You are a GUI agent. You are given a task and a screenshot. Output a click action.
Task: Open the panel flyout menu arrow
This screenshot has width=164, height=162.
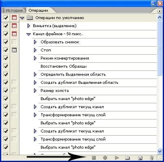[x=160, y=11]
